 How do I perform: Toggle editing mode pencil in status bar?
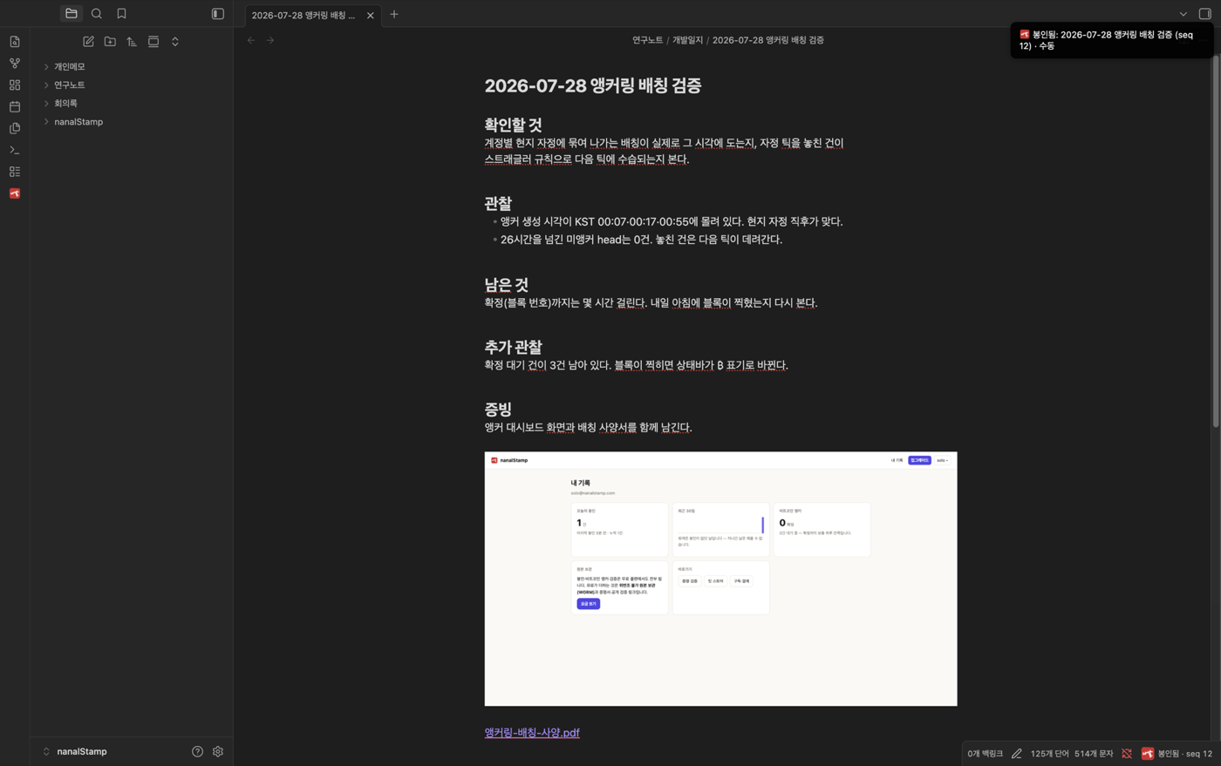[1017, 754]
